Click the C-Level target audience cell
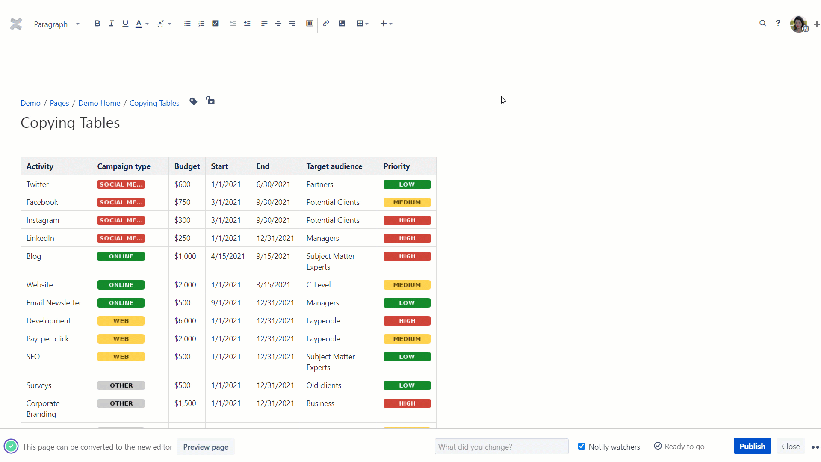 coord(339,285)
